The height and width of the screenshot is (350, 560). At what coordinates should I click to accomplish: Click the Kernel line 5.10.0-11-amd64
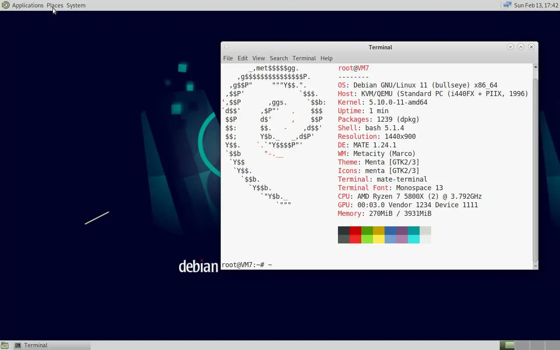(x=383, y=102)
